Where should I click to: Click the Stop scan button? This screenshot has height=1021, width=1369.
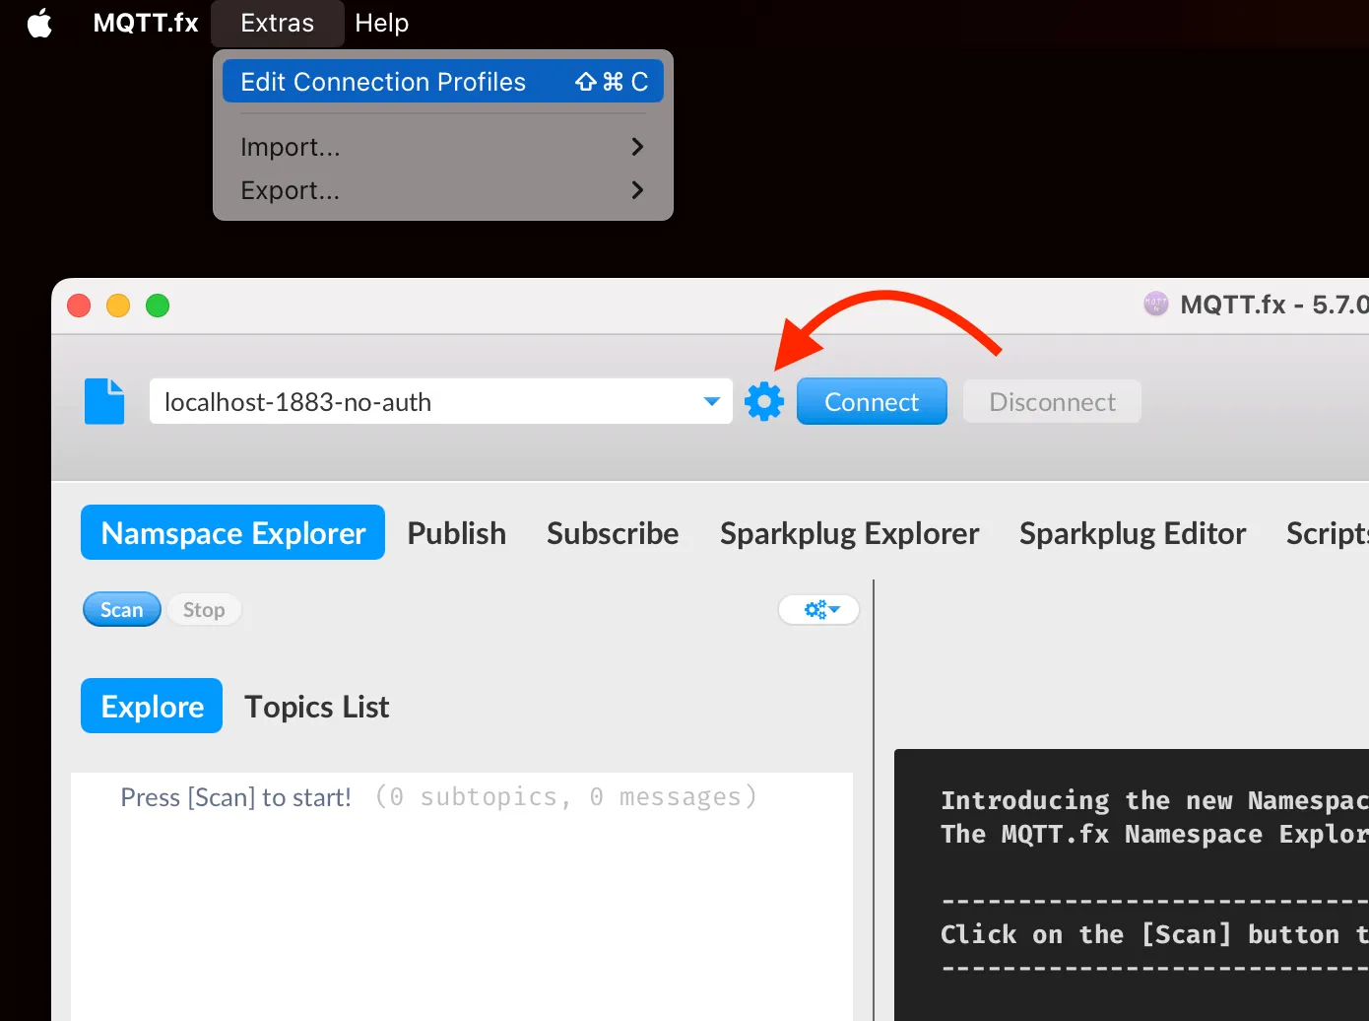(x=204, y=610)
